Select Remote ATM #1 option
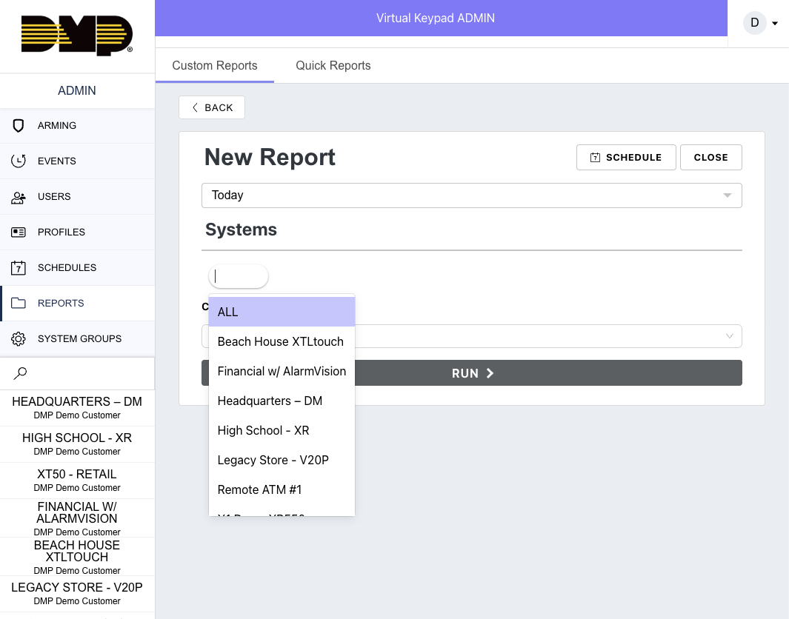 [x=282, y=489]
